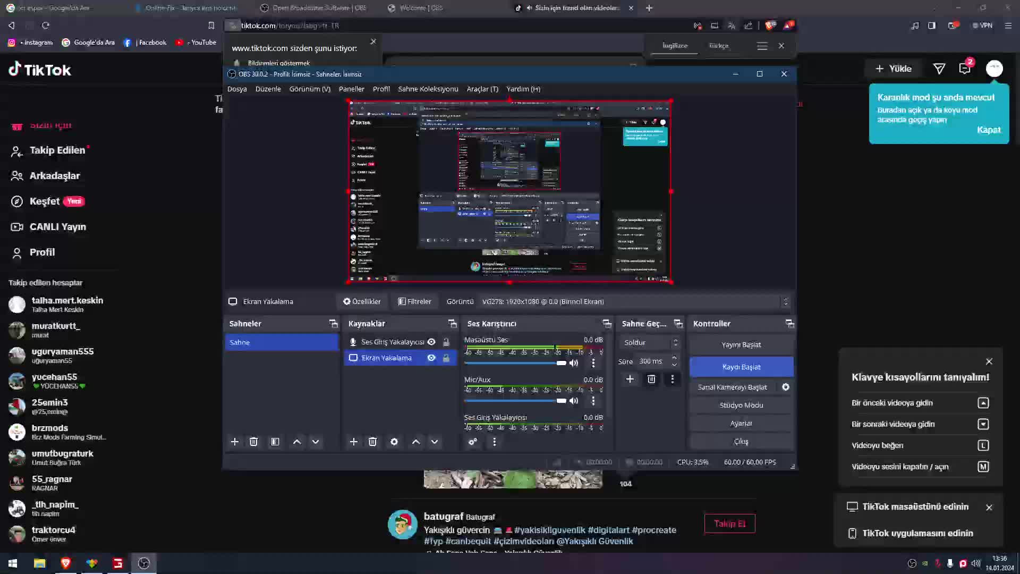Image resolution: width=1020 pixels, height=574 pixels.
Task: Add a new scene with the plus icon in Sahneler
Action: [234, 442]
